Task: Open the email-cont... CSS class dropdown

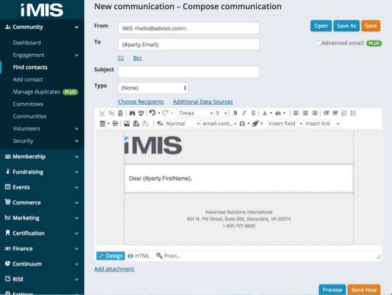Action: tap(219, 124)
